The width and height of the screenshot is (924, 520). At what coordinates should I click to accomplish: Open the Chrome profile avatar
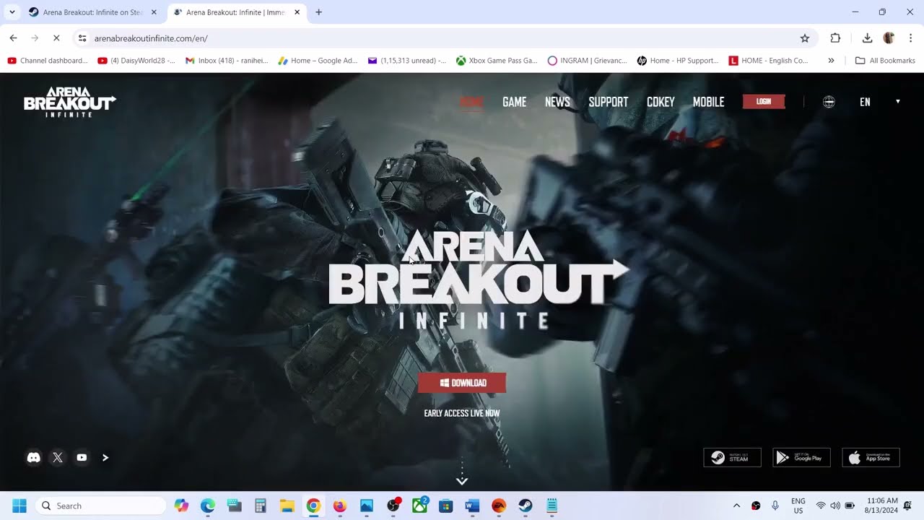click(889, 38)
